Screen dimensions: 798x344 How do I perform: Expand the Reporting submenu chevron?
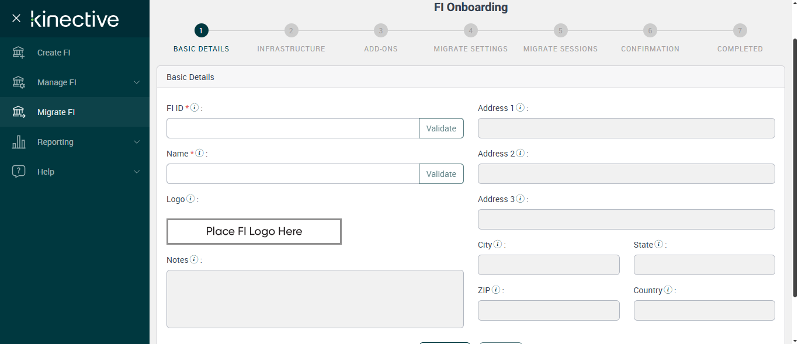point(137,142)
